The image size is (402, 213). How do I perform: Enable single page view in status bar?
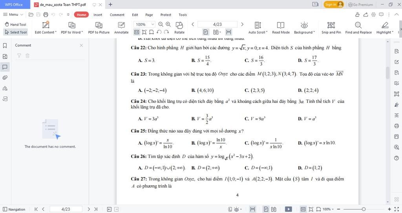(266, 209)
